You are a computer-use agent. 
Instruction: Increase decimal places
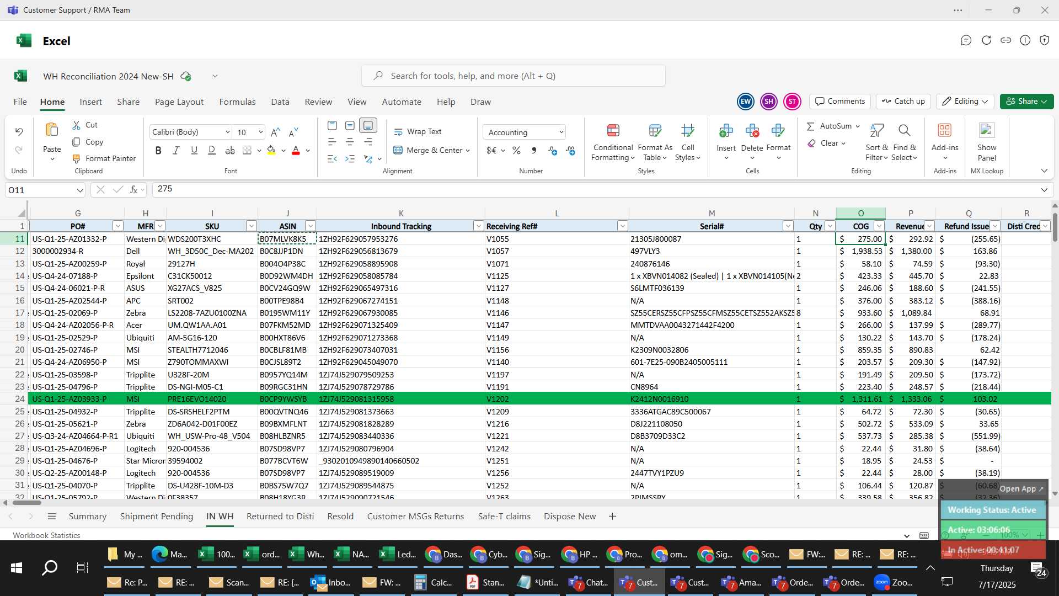553,151
